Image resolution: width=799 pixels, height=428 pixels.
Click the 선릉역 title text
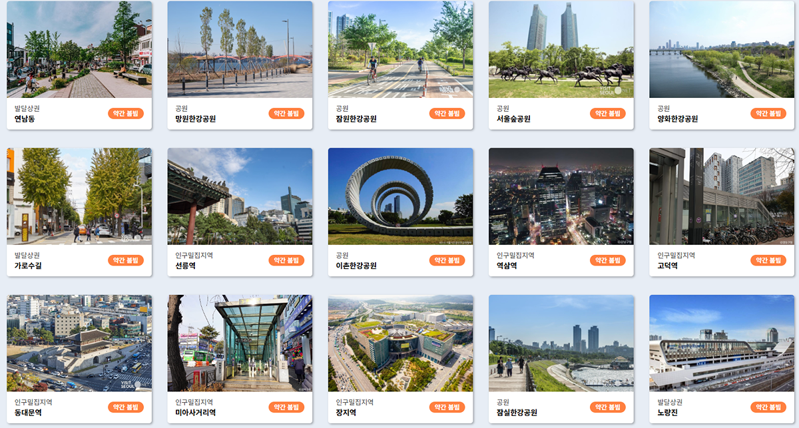coord(186,266)
